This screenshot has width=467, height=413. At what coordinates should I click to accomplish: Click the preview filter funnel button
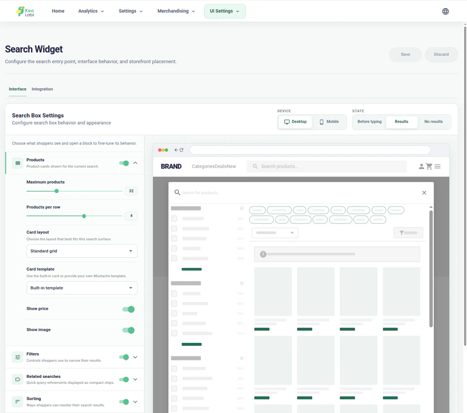408,233
